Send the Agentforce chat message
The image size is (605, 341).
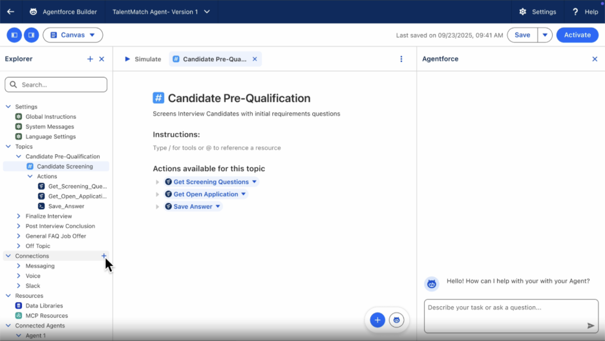tap(591, 326)
